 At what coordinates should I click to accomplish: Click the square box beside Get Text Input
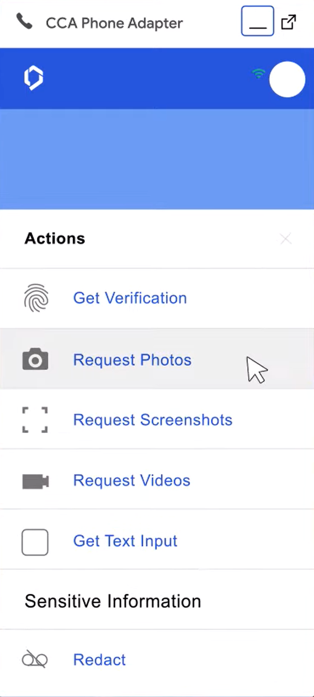(35, 542)
